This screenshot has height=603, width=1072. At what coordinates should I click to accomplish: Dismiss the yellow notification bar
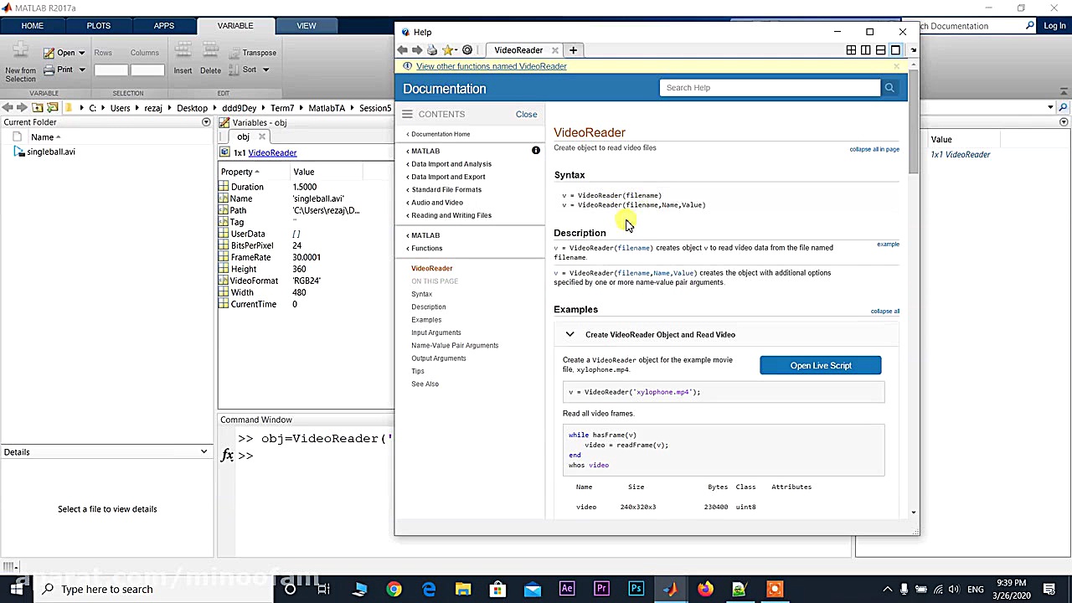point(896,66)
